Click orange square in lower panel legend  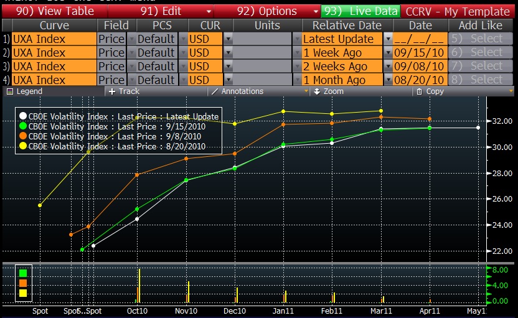click(x=23, y=283)
